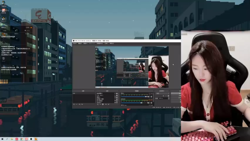Toggle lock on the fifth source row
This screenshot has height=141, width=250.
coord(117,101)
